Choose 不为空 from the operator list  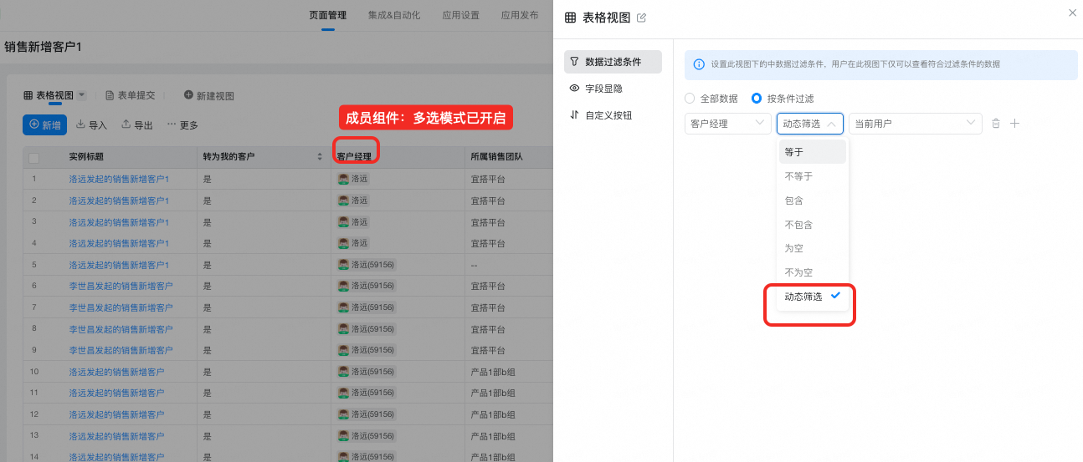[x=798, y=272]
